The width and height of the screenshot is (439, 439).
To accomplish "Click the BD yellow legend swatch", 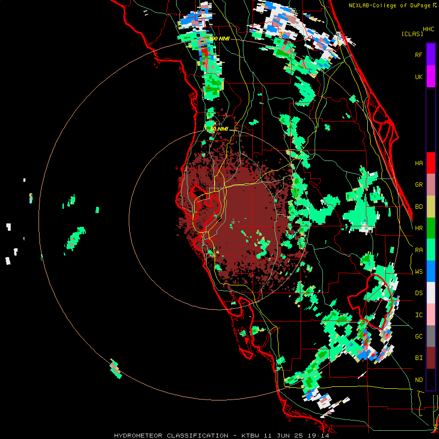I will click(431, 207).
